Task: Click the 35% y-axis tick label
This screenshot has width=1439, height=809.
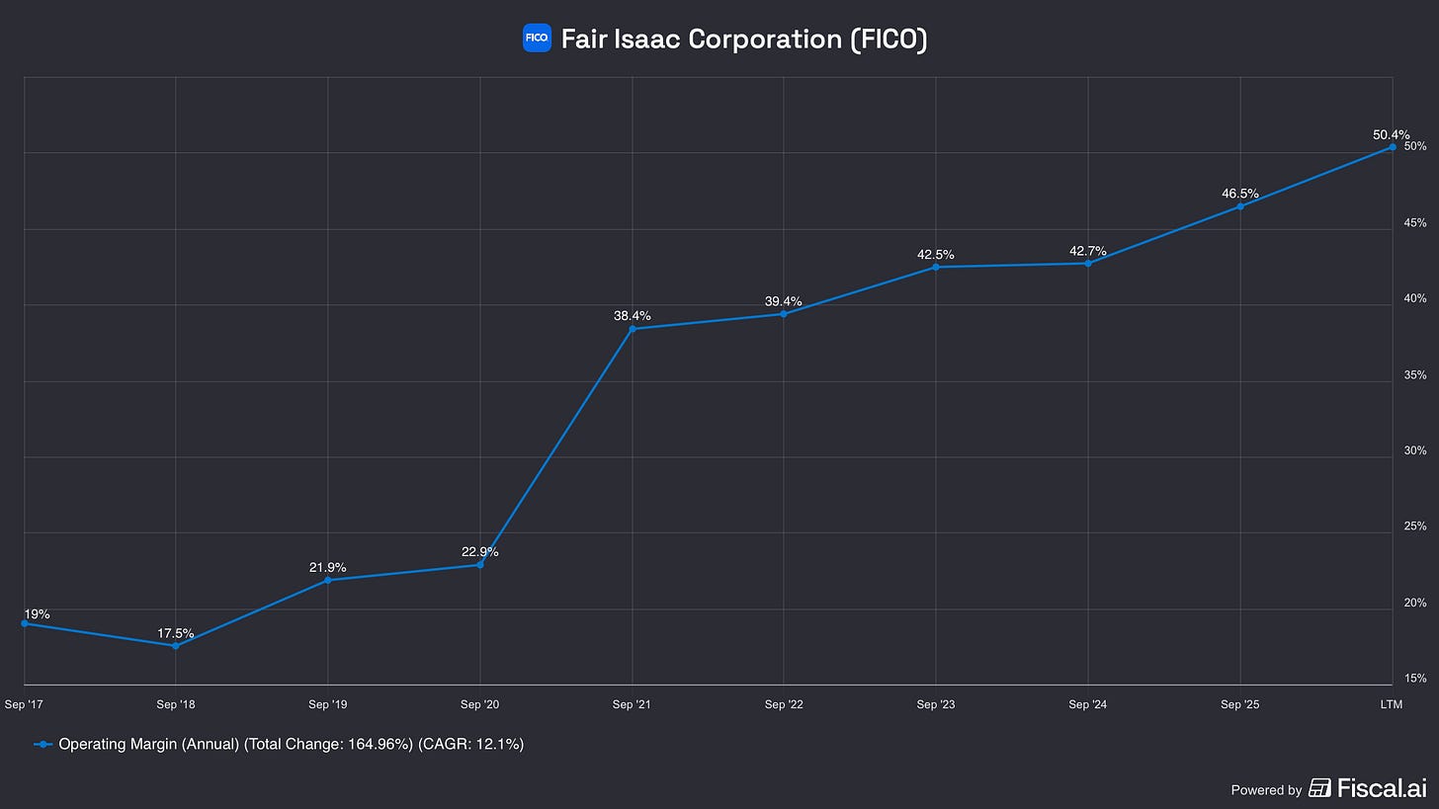Action: point(1415,375)
